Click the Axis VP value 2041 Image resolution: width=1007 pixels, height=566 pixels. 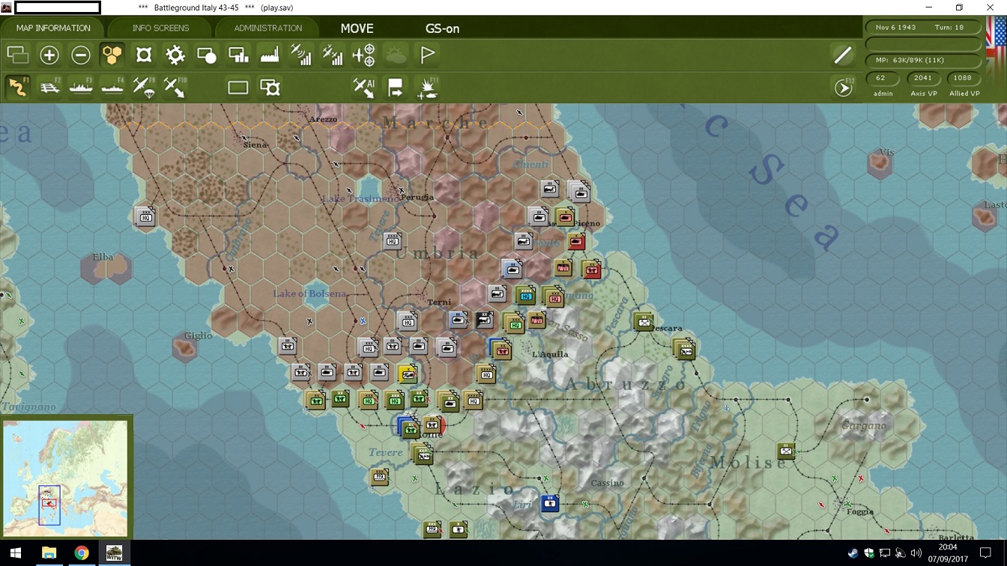[923, 78]
